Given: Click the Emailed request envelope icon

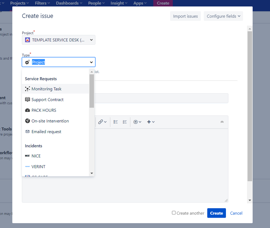Looking at the screenshot, I should 27,131.
